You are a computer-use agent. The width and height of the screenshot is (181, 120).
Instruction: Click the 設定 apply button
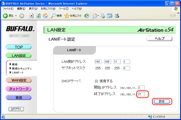pos(162,101)
